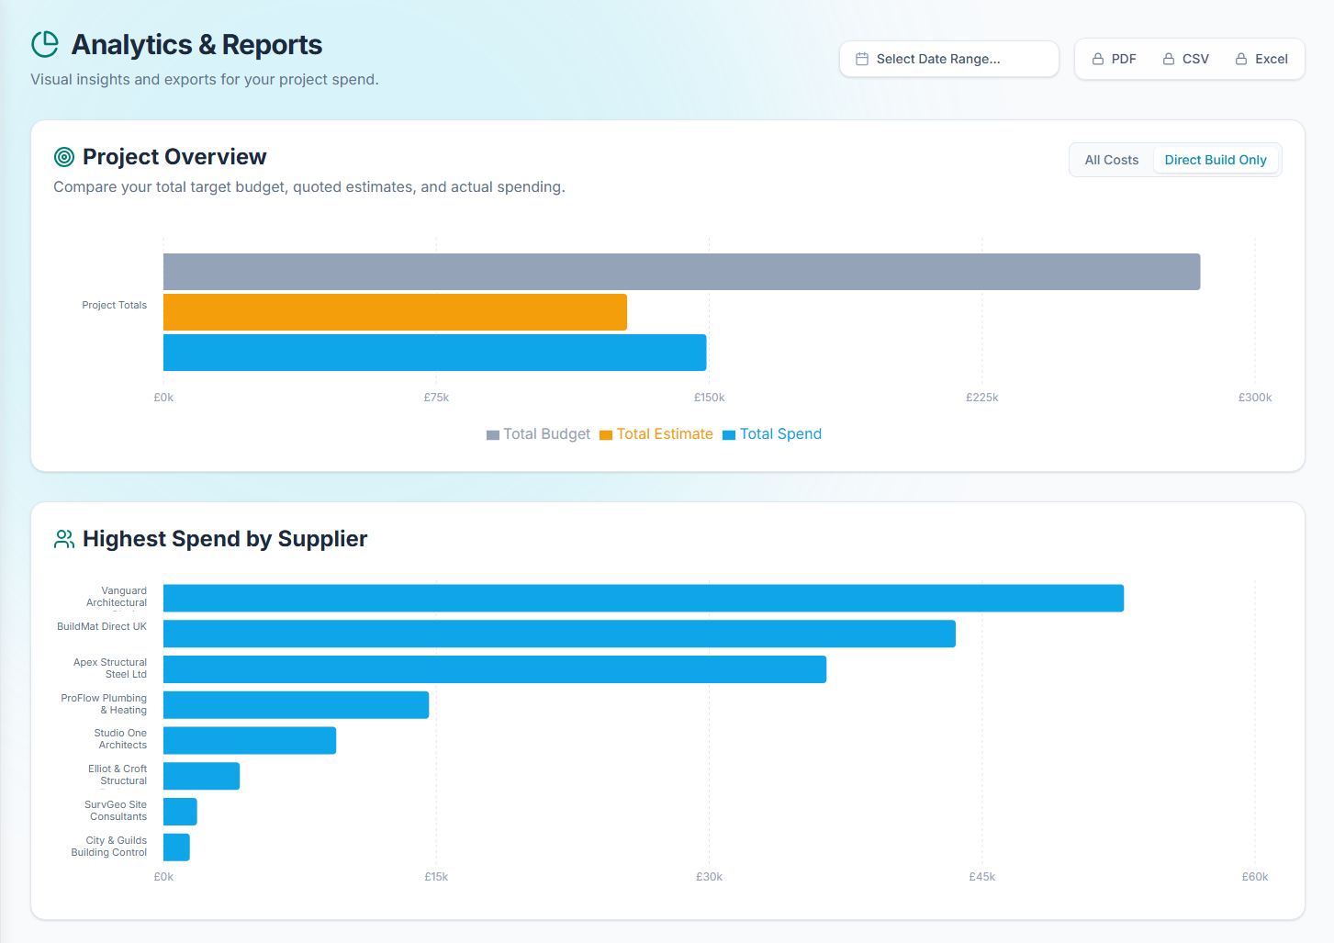
Task: Toggle the Total Estimate legend entry
Action: 656,434
